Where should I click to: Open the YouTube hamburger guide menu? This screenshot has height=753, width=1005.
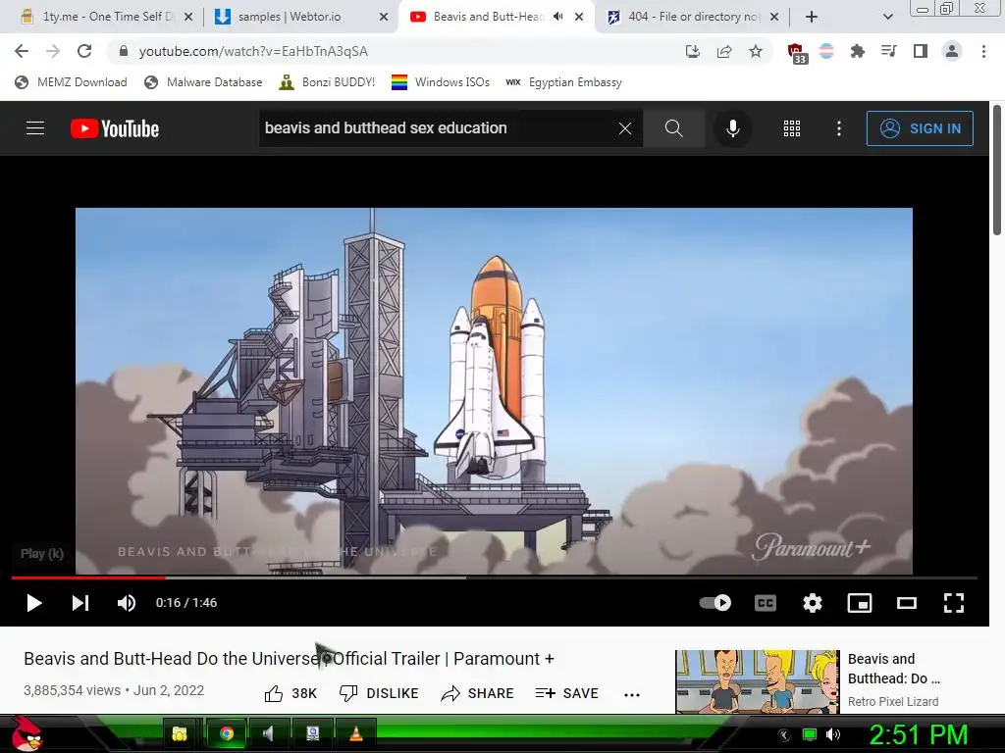[35, 128]
